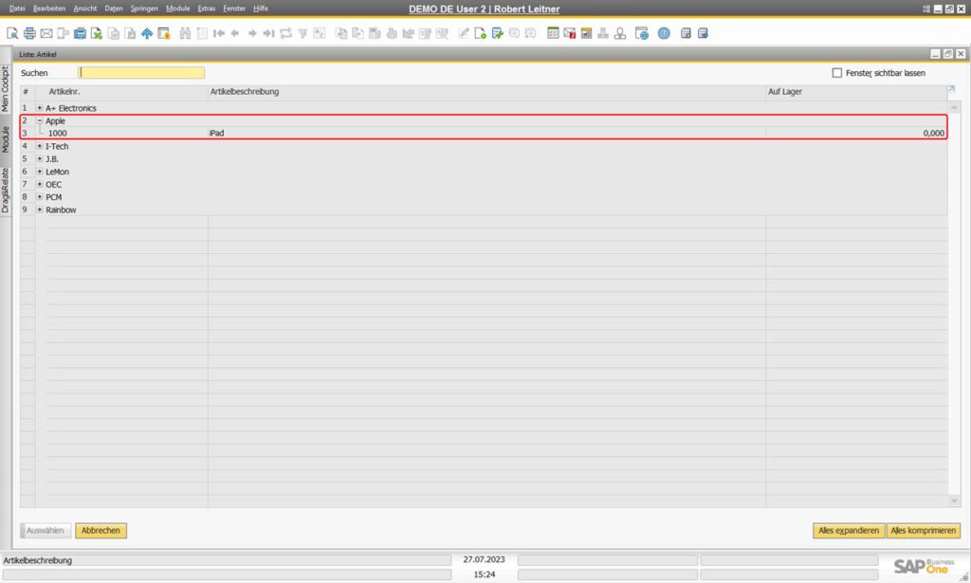
Task: Click the blue document with green tool icon
Action: click(497, 33)
